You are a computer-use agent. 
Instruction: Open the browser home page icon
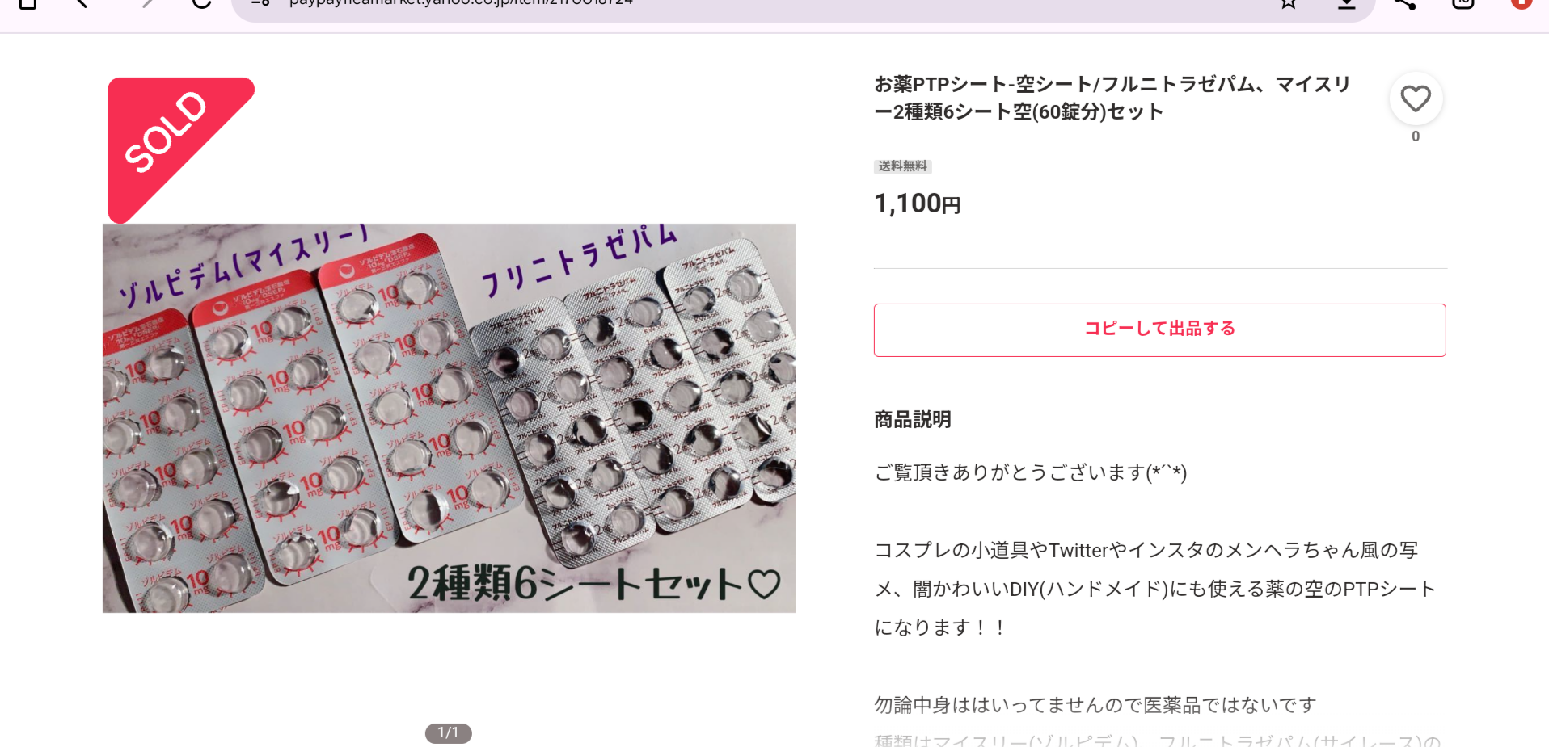[x=27, y=3]
